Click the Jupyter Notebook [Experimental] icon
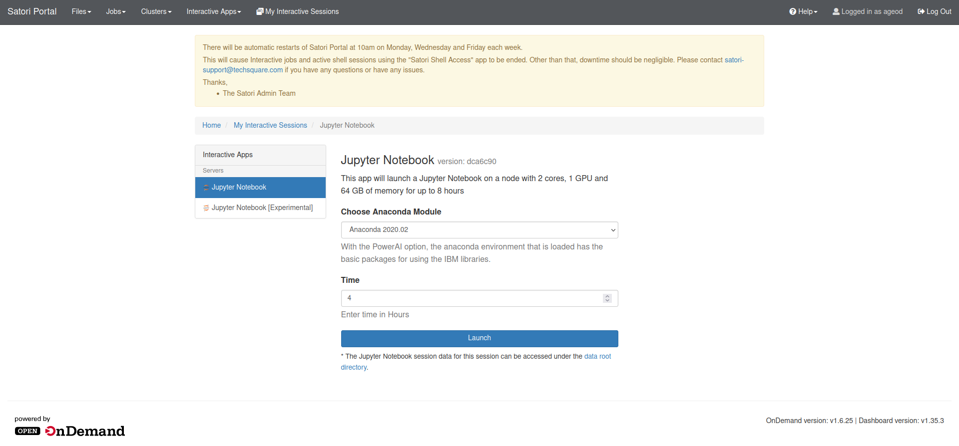The width and height of the screenshot is (959, 446). (x=206, y=208)
